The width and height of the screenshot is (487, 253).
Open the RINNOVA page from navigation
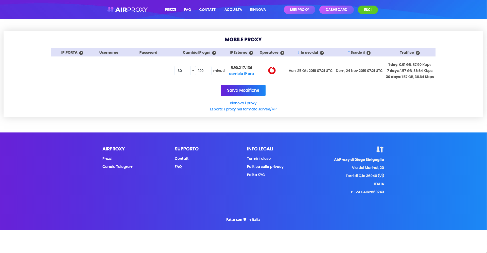tap(258, 10)
